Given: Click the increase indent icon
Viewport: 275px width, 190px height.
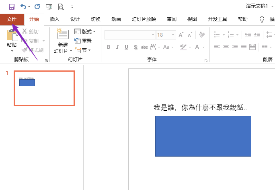Looking at the screenshot, I should click(x=257, y=35).
